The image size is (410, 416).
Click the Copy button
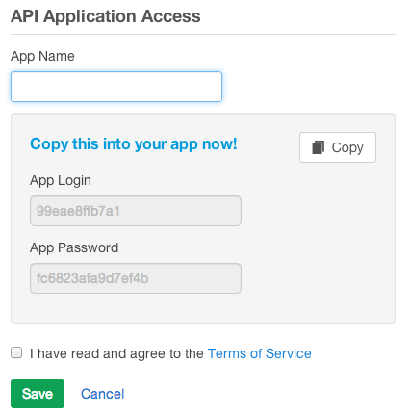click(x=338, y=147)
